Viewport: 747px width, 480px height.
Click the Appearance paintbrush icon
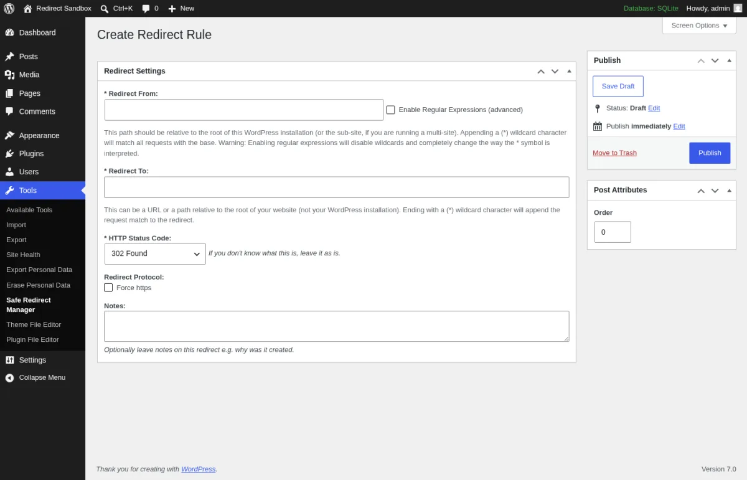[x=9, y=135]
